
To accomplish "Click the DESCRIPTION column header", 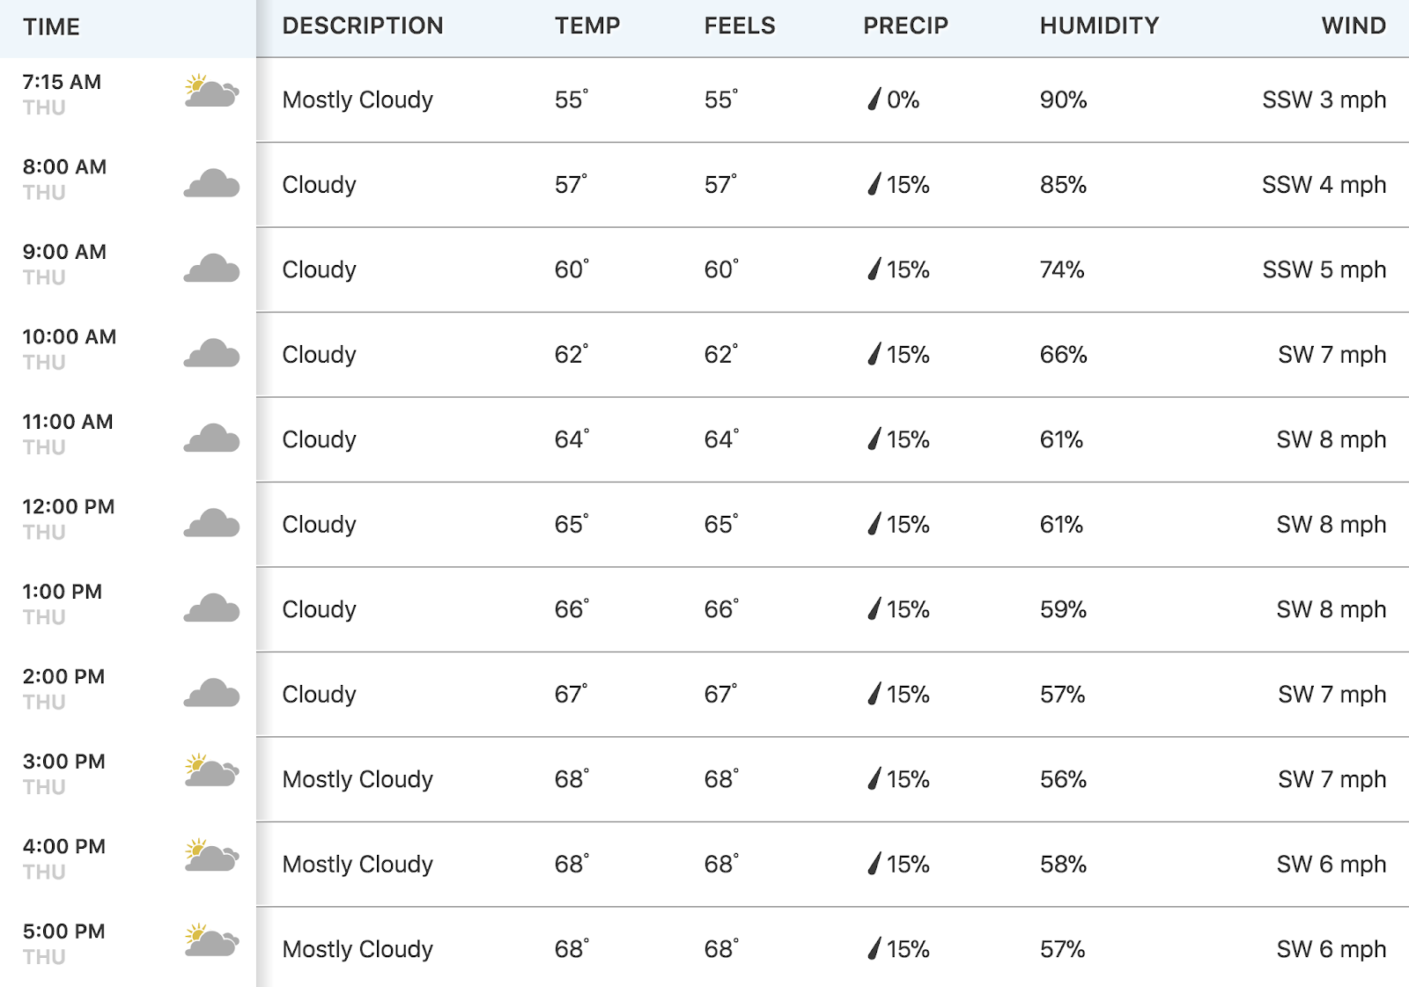I will click(x=363, y=26).
